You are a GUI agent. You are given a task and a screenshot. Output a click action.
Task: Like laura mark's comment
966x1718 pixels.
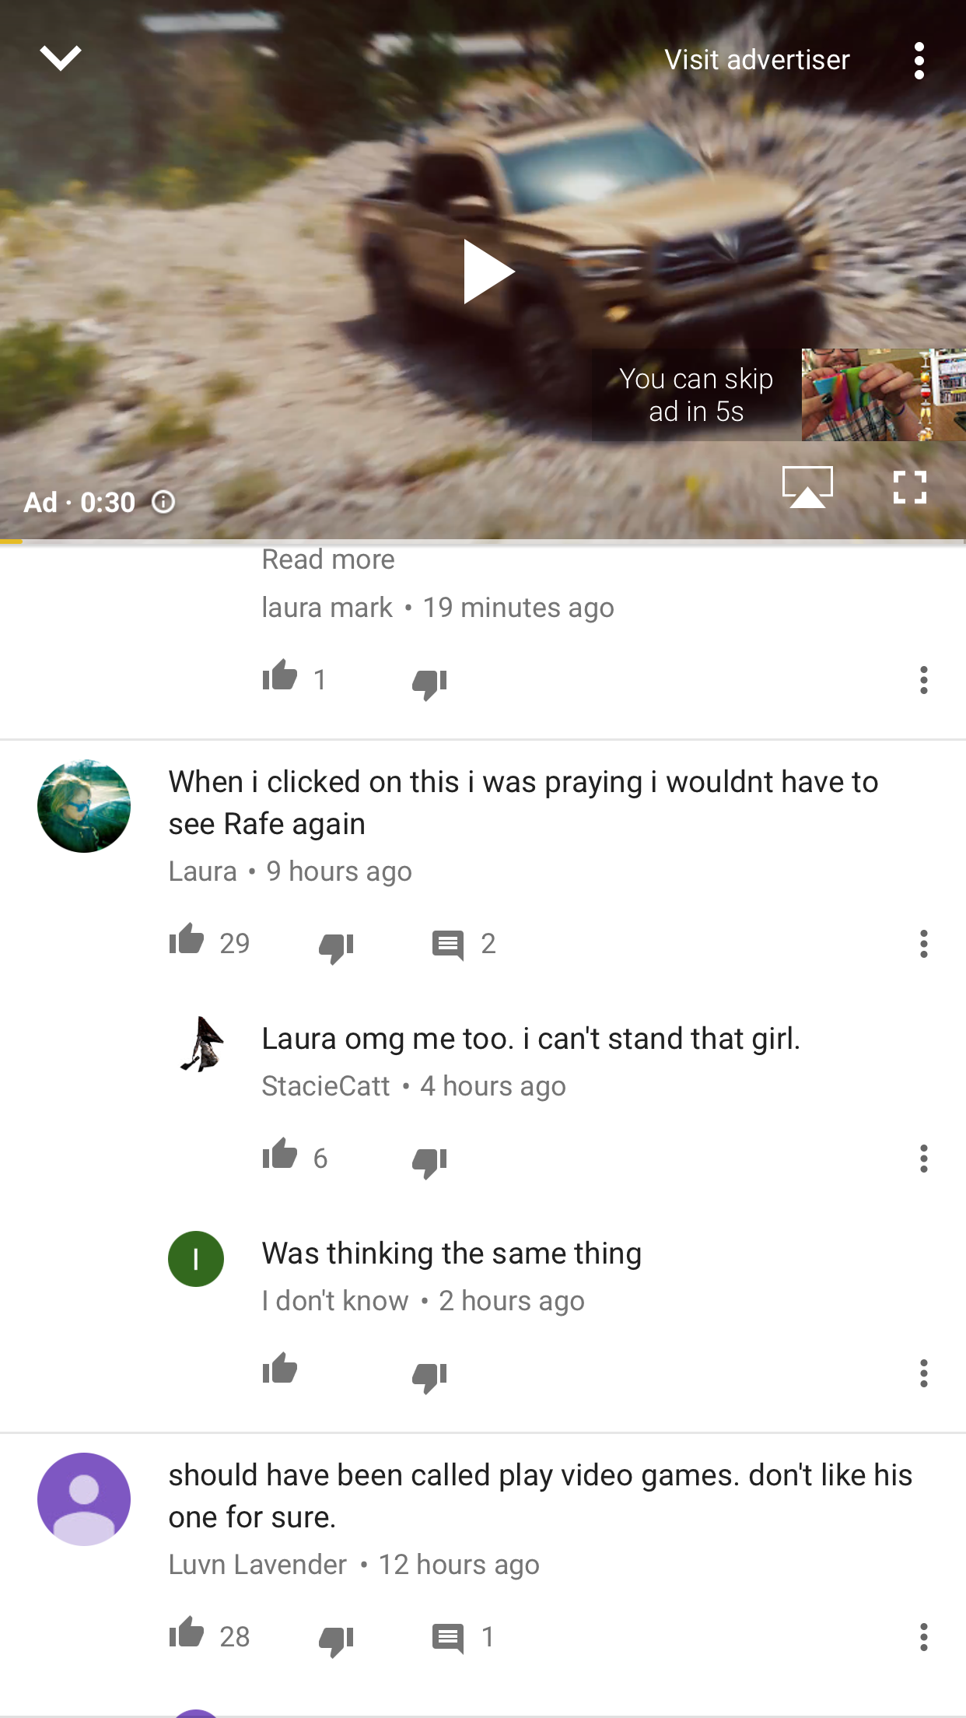coord(280,677)
